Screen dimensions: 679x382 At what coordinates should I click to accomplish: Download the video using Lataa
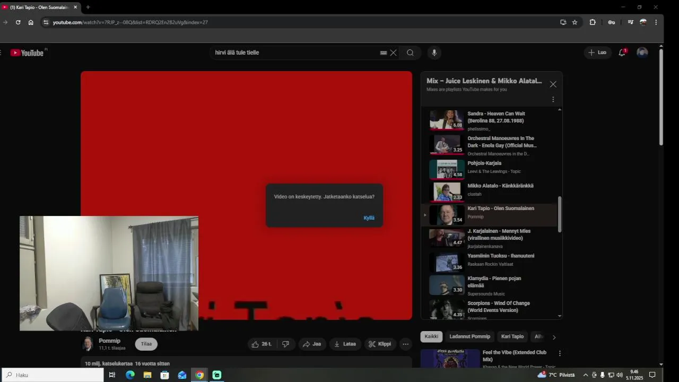(345, 344)
